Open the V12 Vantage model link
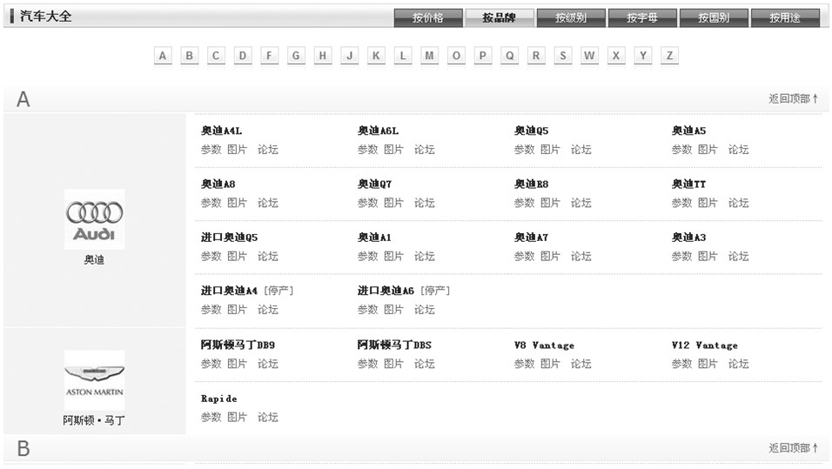This screenshot has height=469, width=832. 704,345
